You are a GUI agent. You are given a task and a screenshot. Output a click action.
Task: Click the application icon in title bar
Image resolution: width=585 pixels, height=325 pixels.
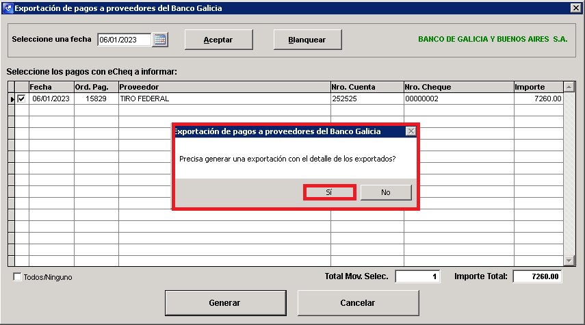[8, 8]
